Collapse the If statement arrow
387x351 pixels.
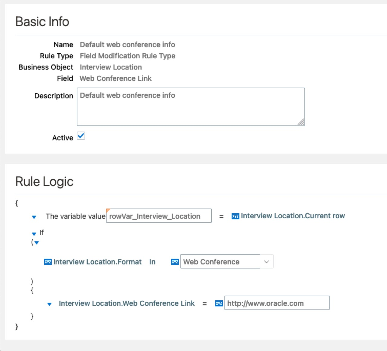coord(34,234)
